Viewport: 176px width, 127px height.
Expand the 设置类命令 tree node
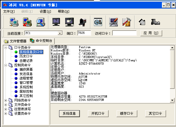point(6,114)
